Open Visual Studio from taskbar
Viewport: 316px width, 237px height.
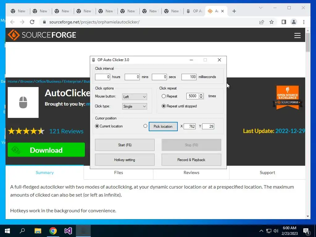[x=68, y=231]
